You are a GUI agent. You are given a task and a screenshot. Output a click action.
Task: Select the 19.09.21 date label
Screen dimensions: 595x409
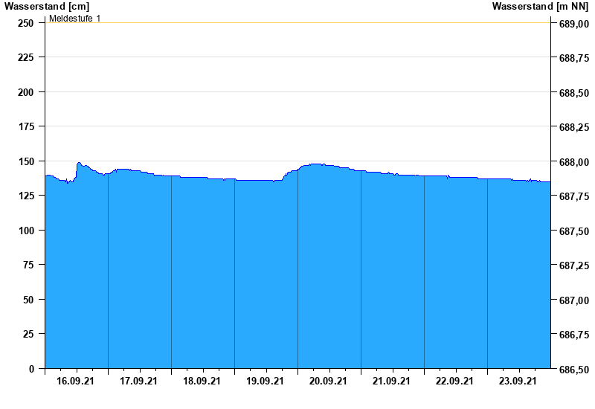click(266, 381)
